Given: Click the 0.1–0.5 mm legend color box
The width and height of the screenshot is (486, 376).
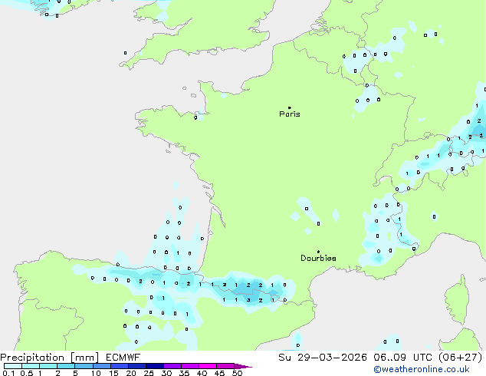Looking at the screenshot, I should point(13,366).
